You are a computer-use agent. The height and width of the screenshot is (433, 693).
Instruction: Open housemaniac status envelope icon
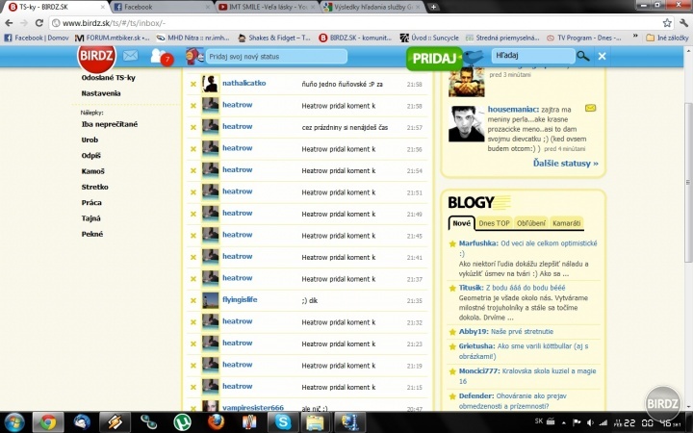click(590, 108)
